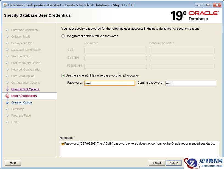Image resolution: width=224 pixels, height=169 pixels.
Task: Click the 'Database Identification' step label
Action: pyautogui.click(x=26, y=50)
